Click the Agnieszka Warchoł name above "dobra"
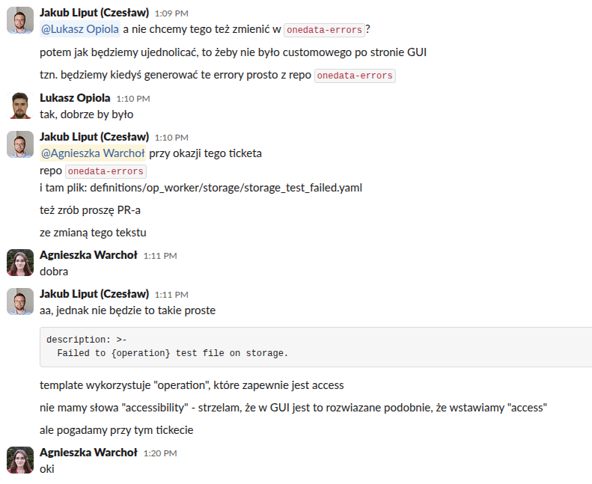The width and height of the screenshot is (592, 484). click(88, 255)
